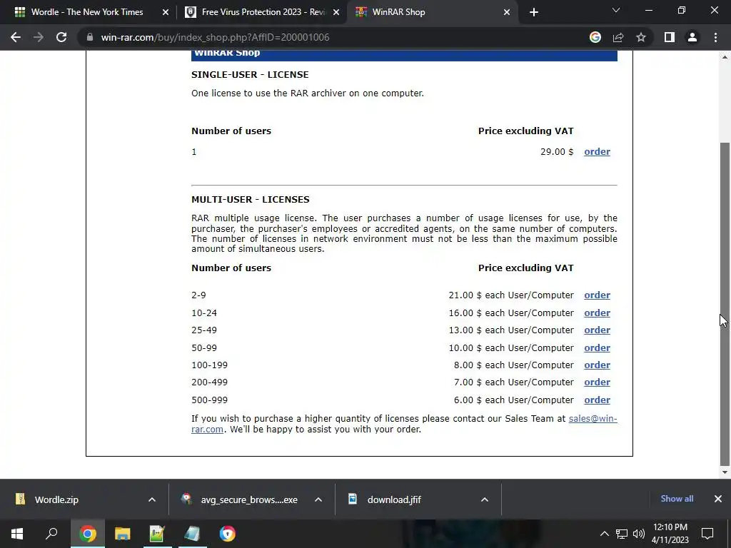Open the taskbar search icon
The height and width of the screenshot is (548, 731).
51,534
